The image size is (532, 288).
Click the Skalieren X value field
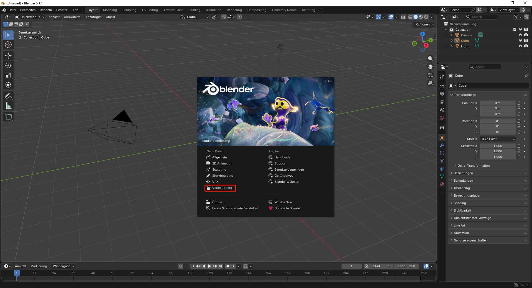click(498, 146)
